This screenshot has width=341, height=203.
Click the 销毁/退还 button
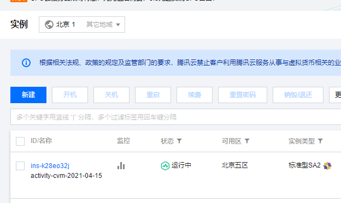[x=298, y=95]
